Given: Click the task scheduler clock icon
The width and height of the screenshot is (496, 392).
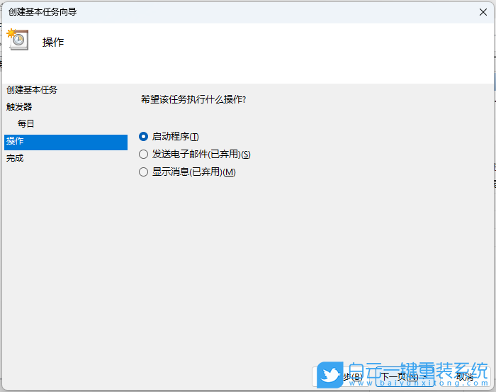Looking at the screenshot, I should pos(18,40).
